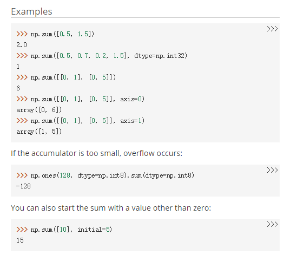
Task: Click the np.ones(128, dtype=np.int8) line
Action: click(105, 175)
